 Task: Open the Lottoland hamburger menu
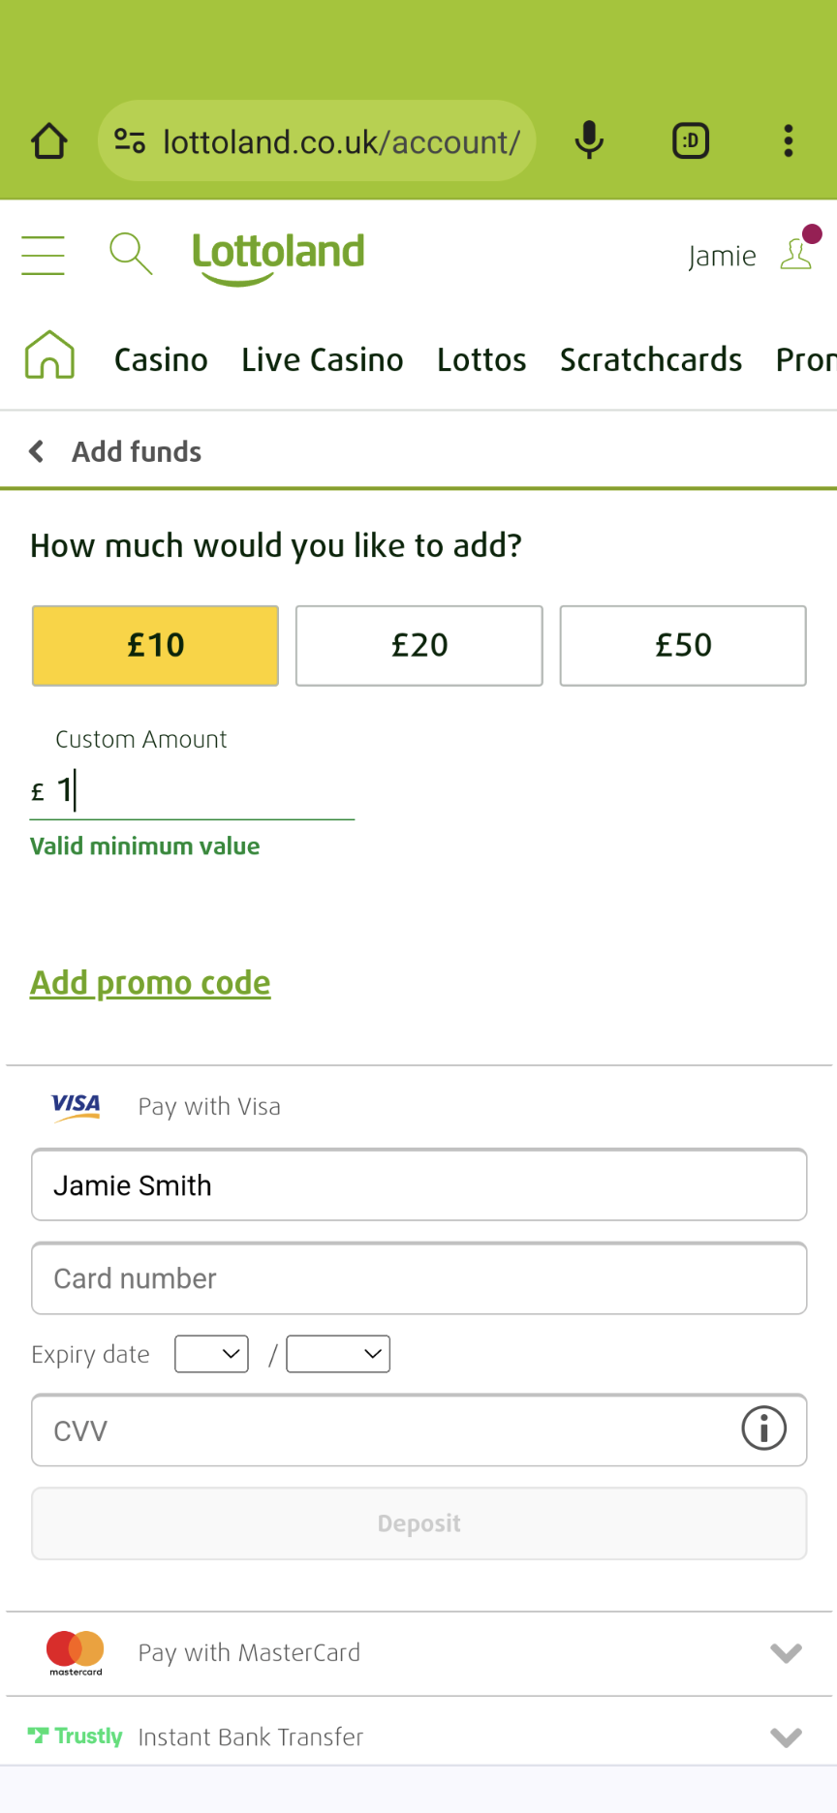tap(44, 256)
